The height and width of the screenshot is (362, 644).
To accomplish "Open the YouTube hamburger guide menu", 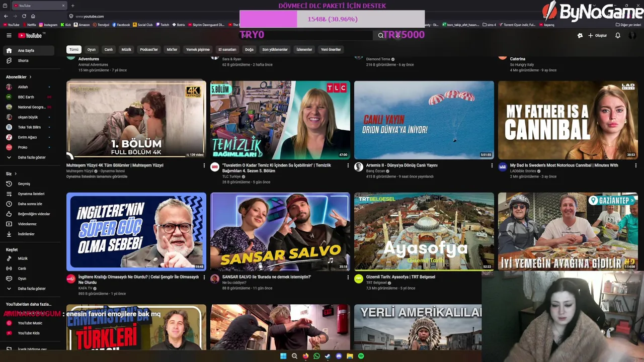I will point(9,36).
